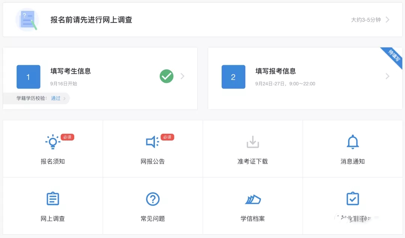Image resolution: width=405 pixels, height=238 pixels.
Task: Click the 必读 badge on 网报公告
Action: pos(167,137)
